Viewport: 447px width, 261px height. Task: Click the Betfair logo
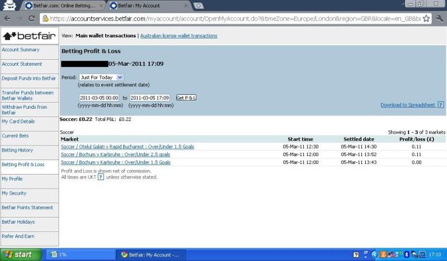click(30, 36)
